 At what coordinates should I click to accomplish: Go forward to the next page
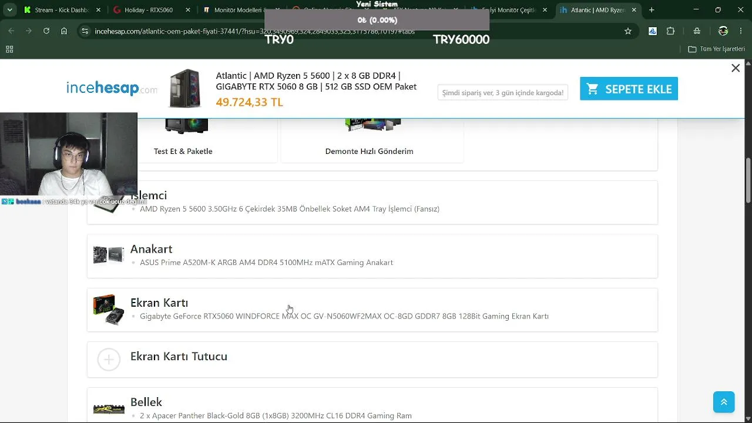point(29,31)
